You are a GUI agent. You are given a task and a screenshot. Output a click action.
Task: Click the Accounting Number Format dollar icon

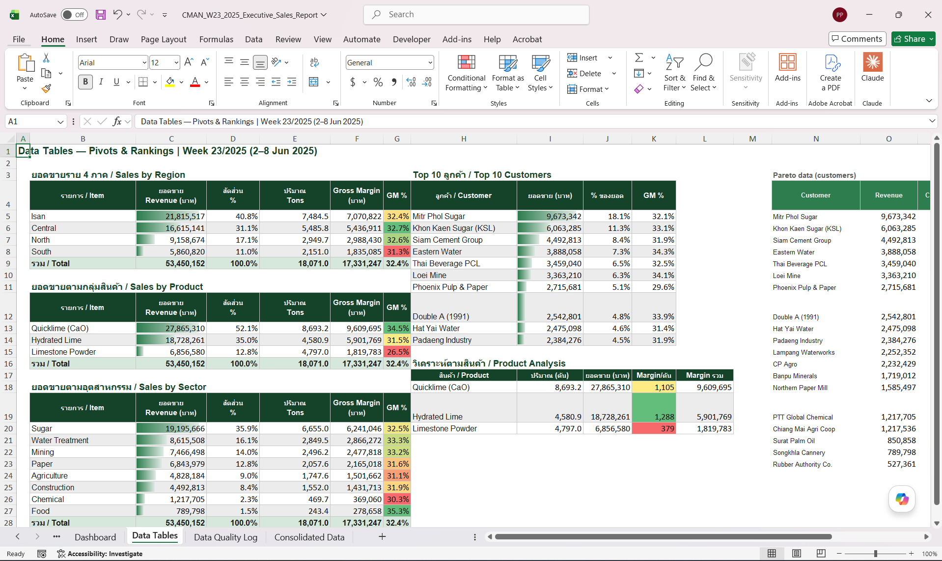[x=353, y=82]
